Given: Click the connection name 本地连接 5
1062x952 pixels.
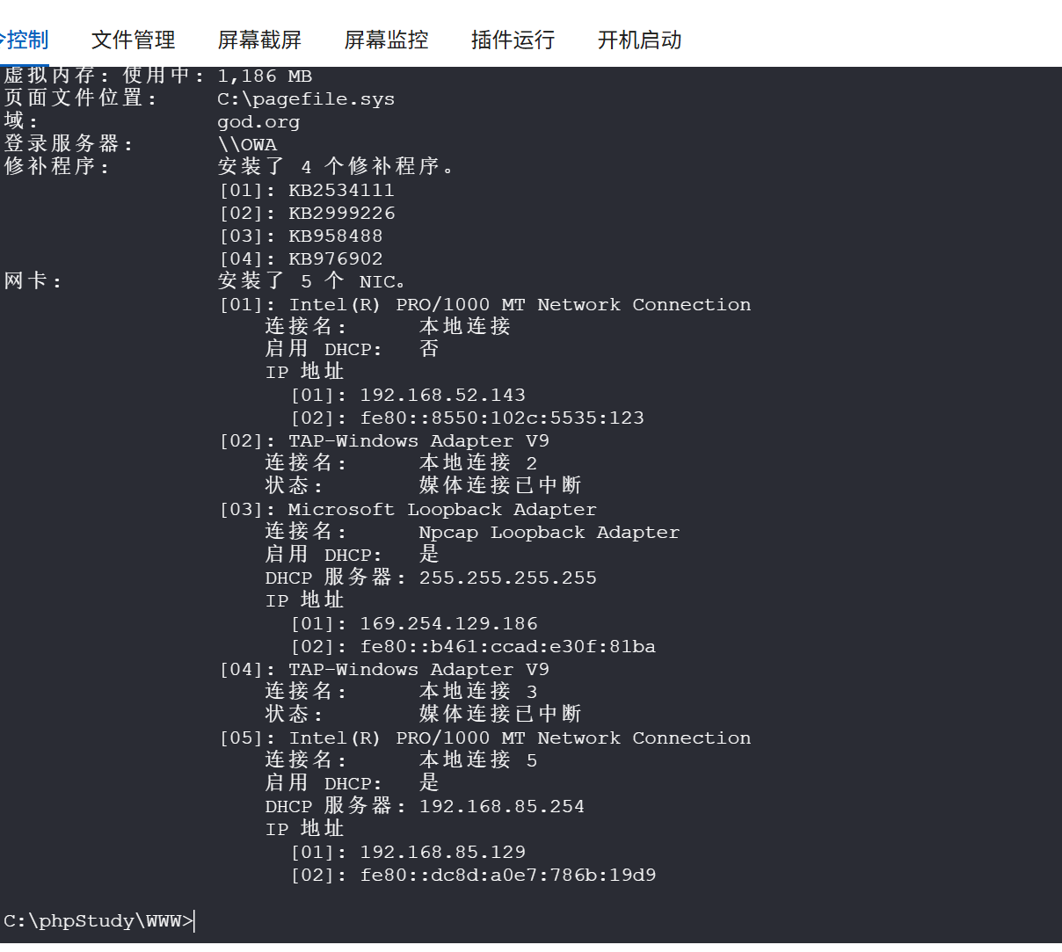Looking at the screenshot, I should click(478, 760).
